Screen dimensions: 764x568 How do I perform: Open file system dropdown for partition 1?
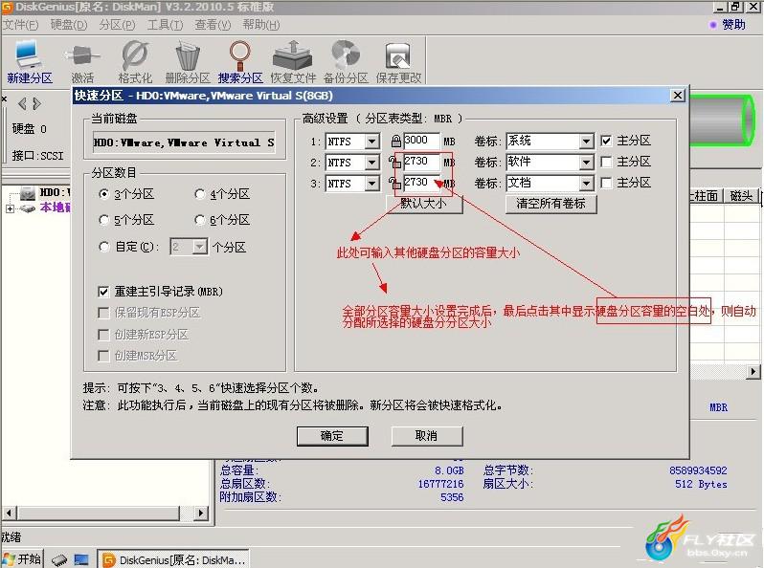pyautogui.click(x=371, y=142)
